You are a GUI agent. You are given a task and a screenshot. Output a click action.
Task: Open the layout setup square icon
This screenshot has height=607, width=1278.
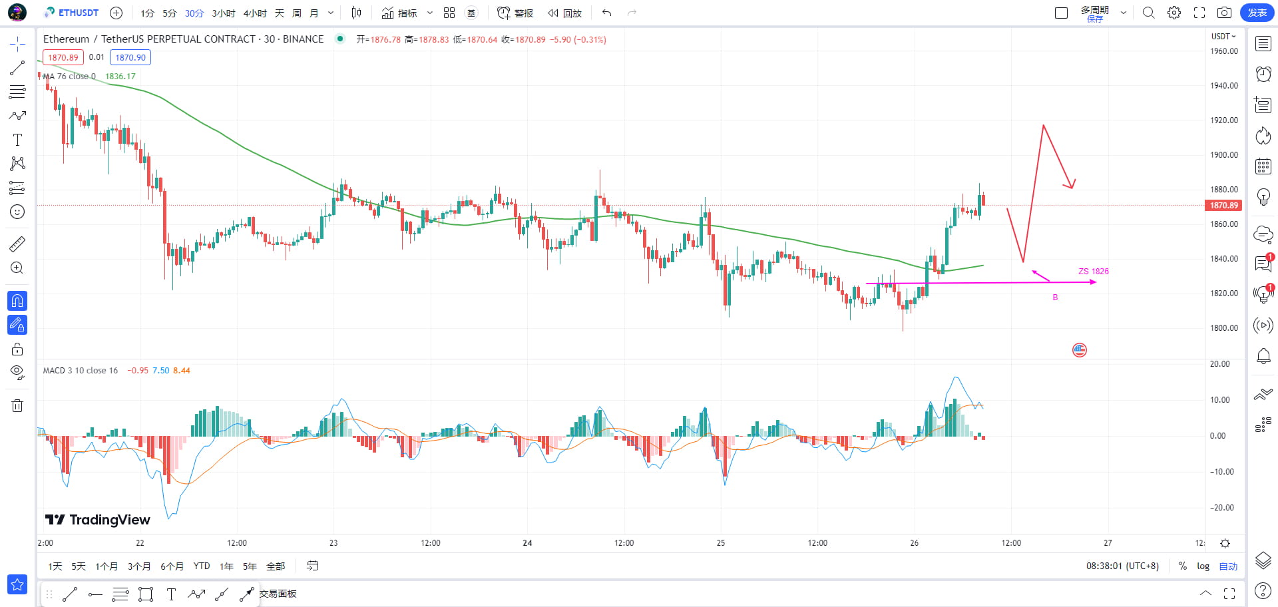click(1062, 13)
